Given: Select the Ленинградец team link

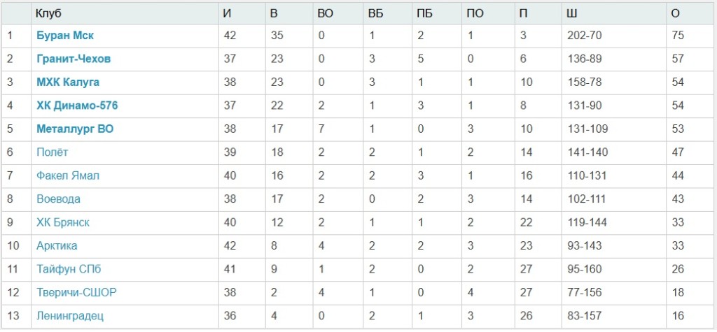Looking at the screenshot, I should (70, 316).
